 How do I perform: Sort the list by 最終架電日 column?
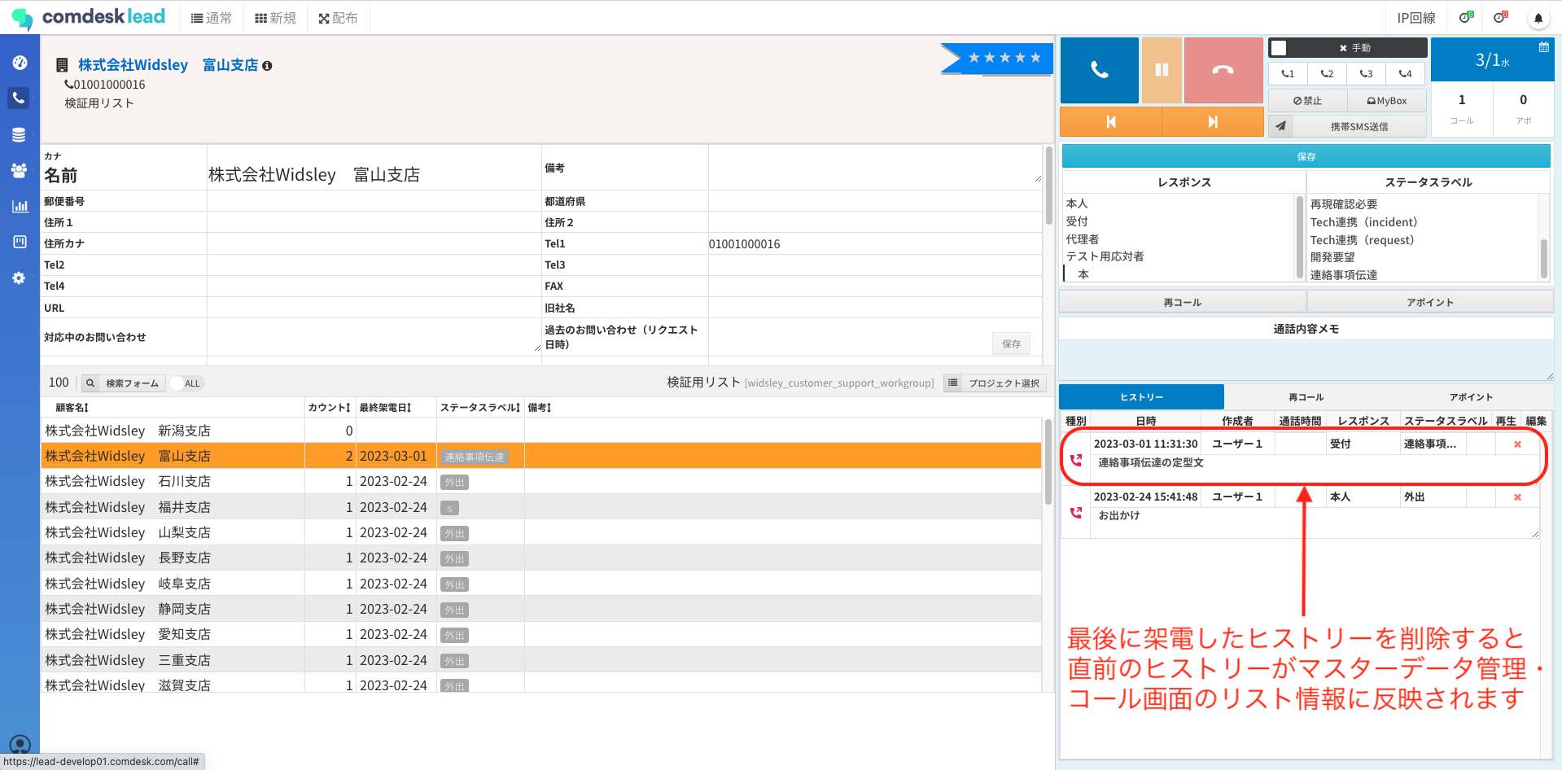click(x=385, y=408)
